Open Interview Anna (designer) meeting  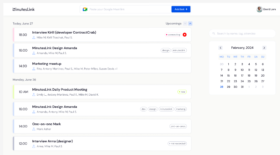pyautogui.click(x=102, y=144)
